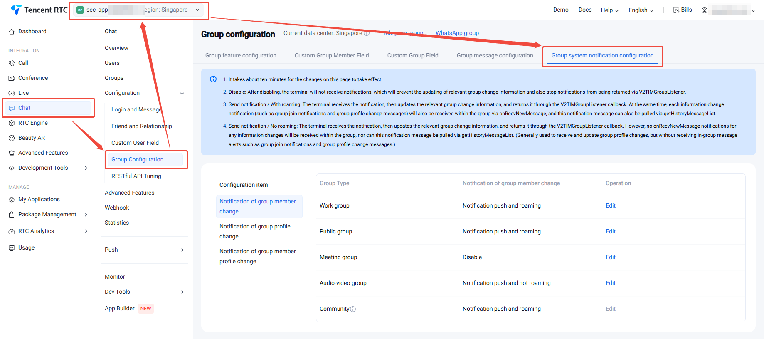Expand the Push submenu
Screen dimensions: 764x339
(x=182, y=250)
